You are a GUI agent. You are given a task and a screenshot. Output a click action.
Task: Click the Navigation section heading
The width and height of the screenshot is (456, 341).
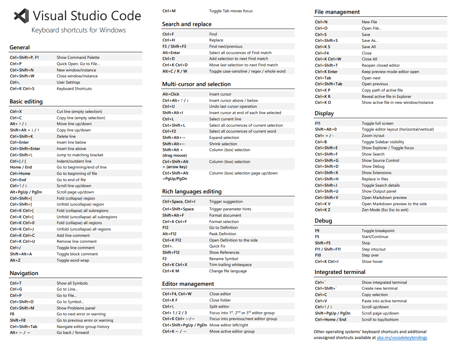(24, 273)
